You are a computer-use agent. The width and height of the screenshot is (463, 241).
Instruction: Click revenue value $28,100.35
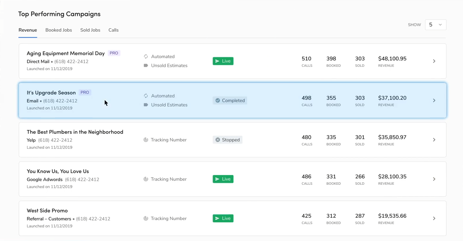pyautogui.click(x=392, y=177)
